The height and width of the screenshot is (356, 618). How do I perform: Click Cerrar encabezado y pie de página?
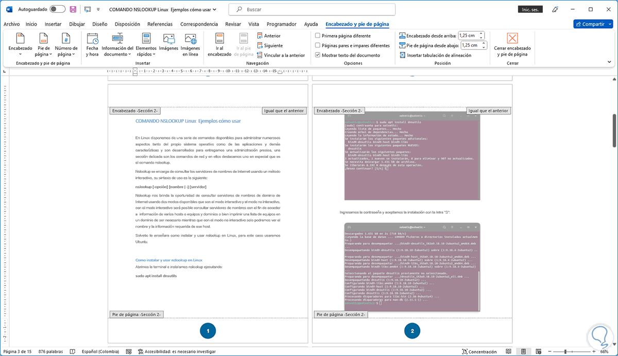click(512, 44)
